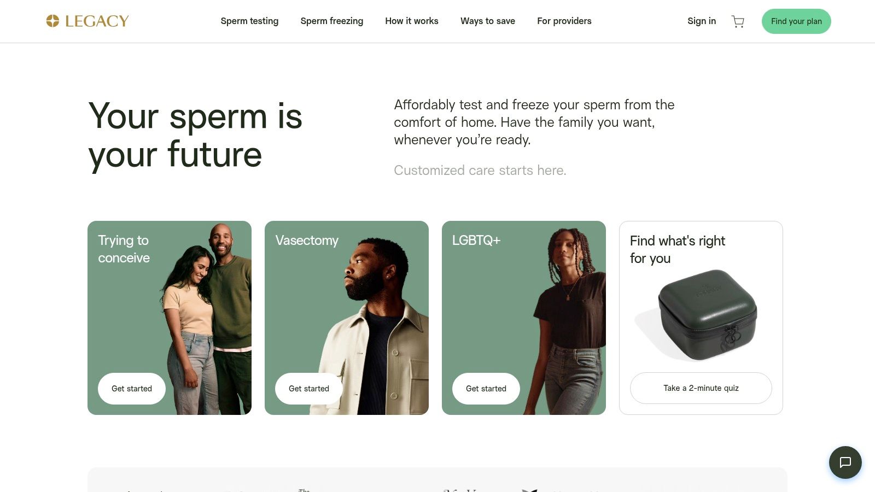Click the Legacy logo icon
The image size is (875, 492).
click(52, 21)
